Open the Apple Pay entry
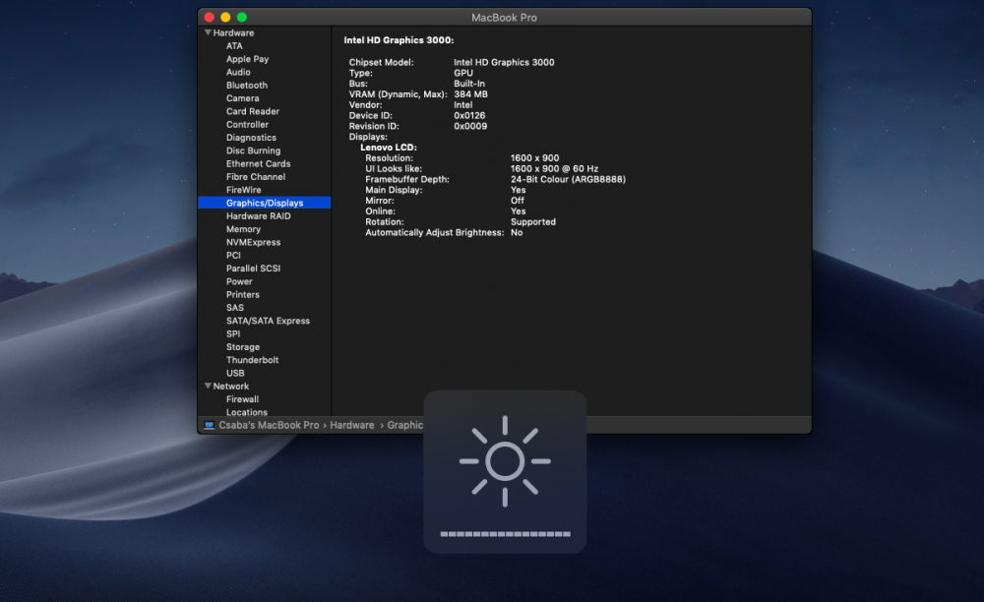The height and width of the screenshot is (602, 984). [247, 59]
